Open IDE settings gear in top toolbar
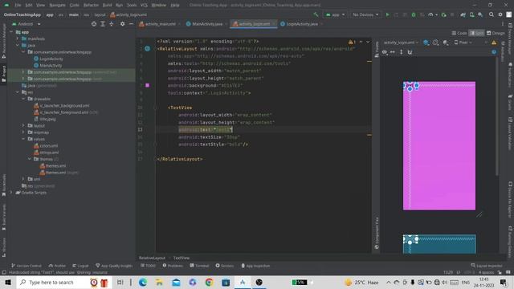This screenshot has width=514, height=289. (x=500, y=14)
